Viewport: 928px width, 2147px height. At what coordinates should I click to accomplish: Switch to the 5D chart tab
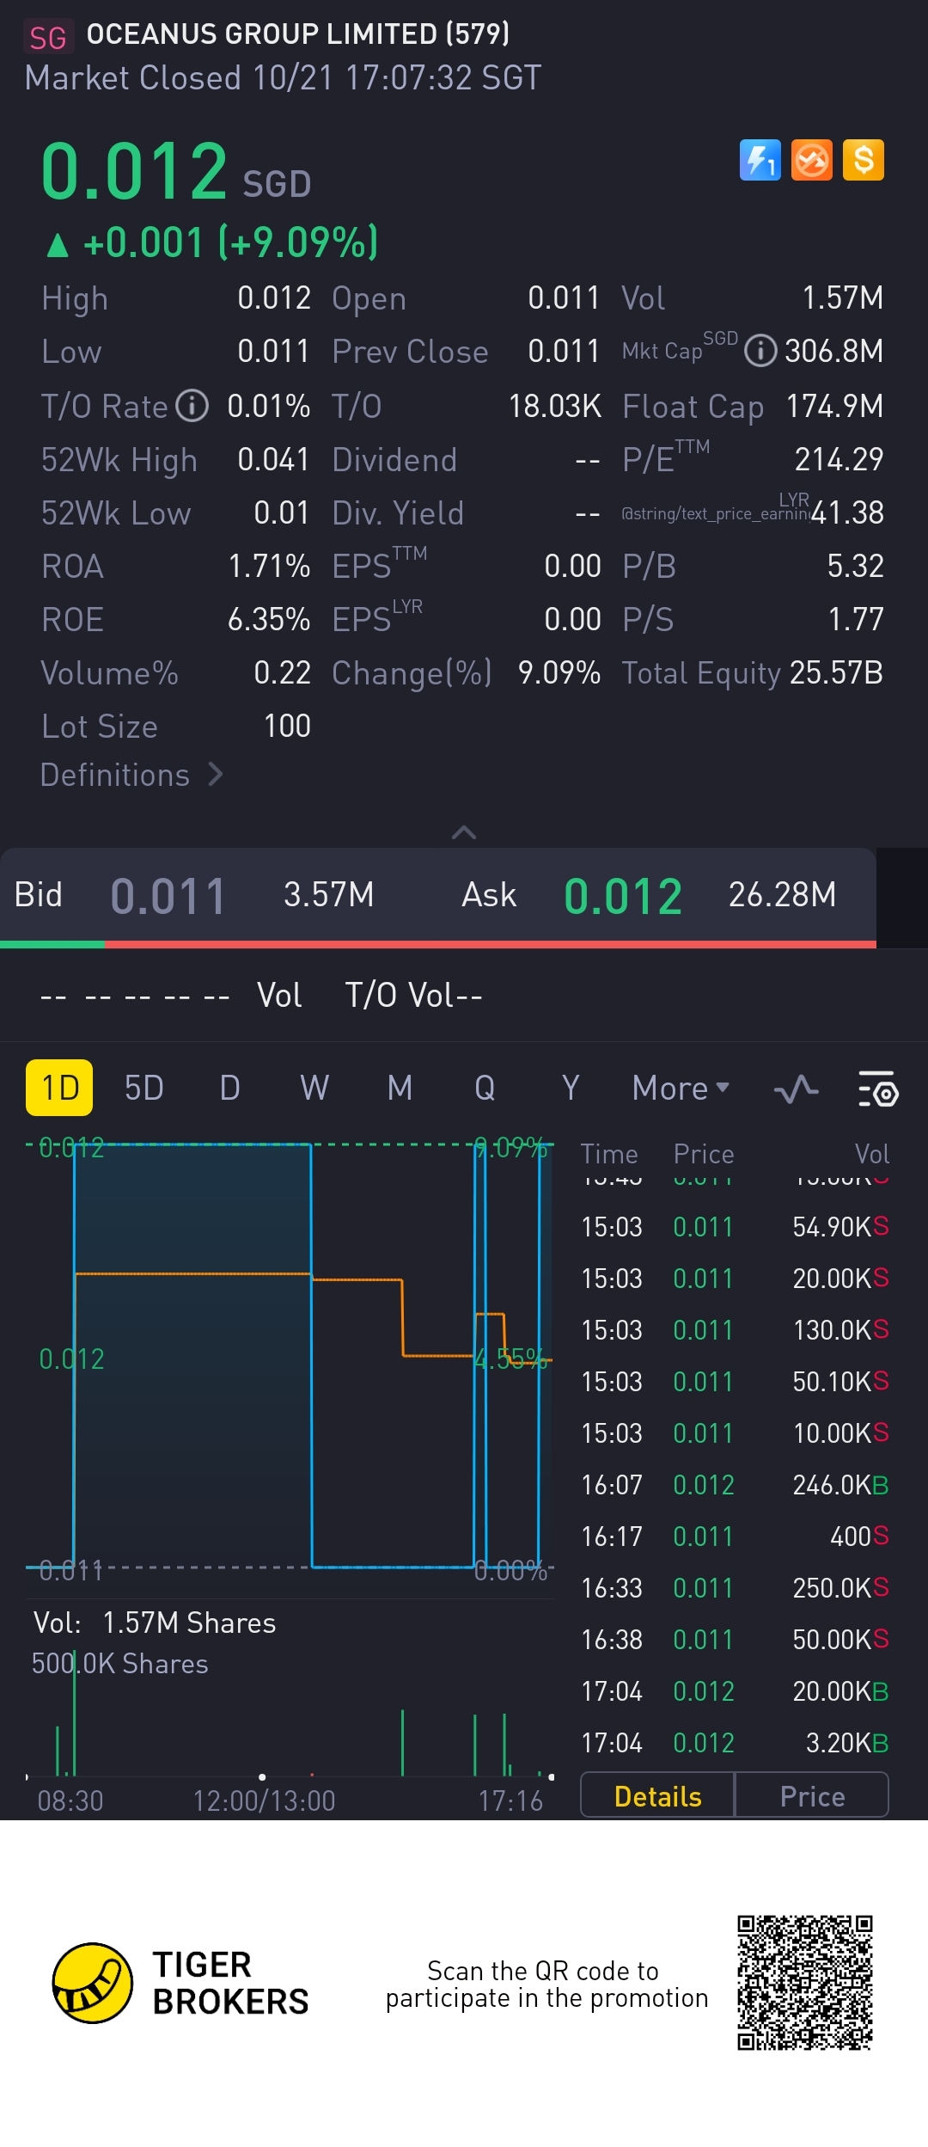(x=144, y=1089)
